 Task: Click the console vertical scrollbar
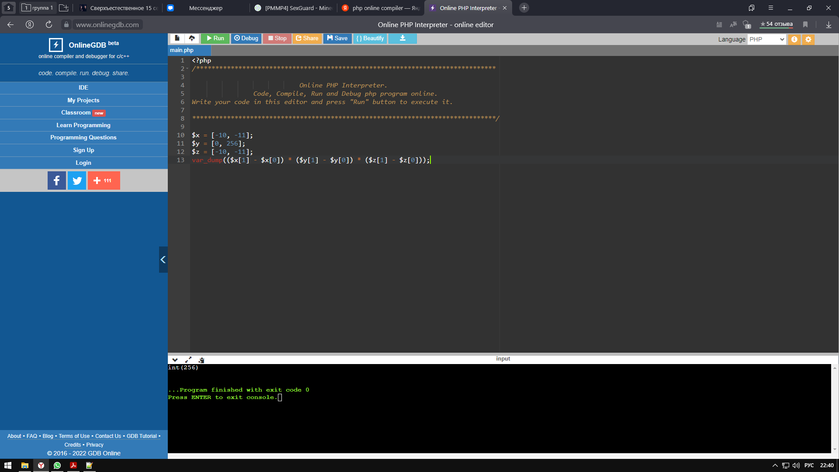[x=835, y=408]
